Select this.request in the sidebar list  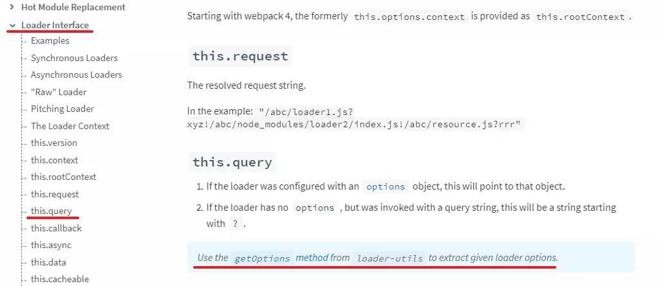(x=55, y=194)
